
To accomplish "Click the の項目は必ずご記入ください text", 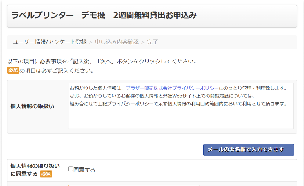I will (57, 71).
